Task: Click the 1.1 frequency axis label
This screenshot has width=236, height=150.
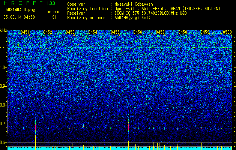Action: [3, 49]
